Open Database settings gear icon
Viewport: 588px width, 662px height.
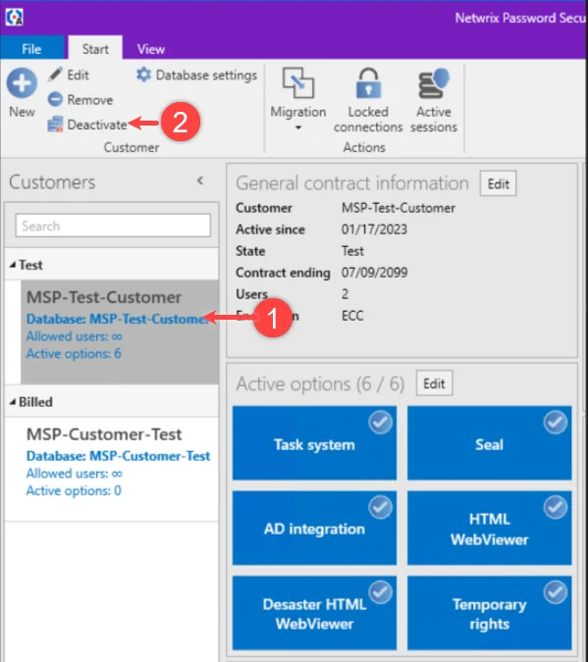pos(143,75)
